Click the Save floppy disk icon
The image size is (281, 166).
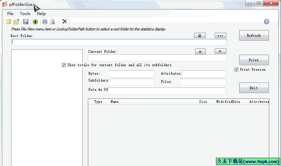26,22
